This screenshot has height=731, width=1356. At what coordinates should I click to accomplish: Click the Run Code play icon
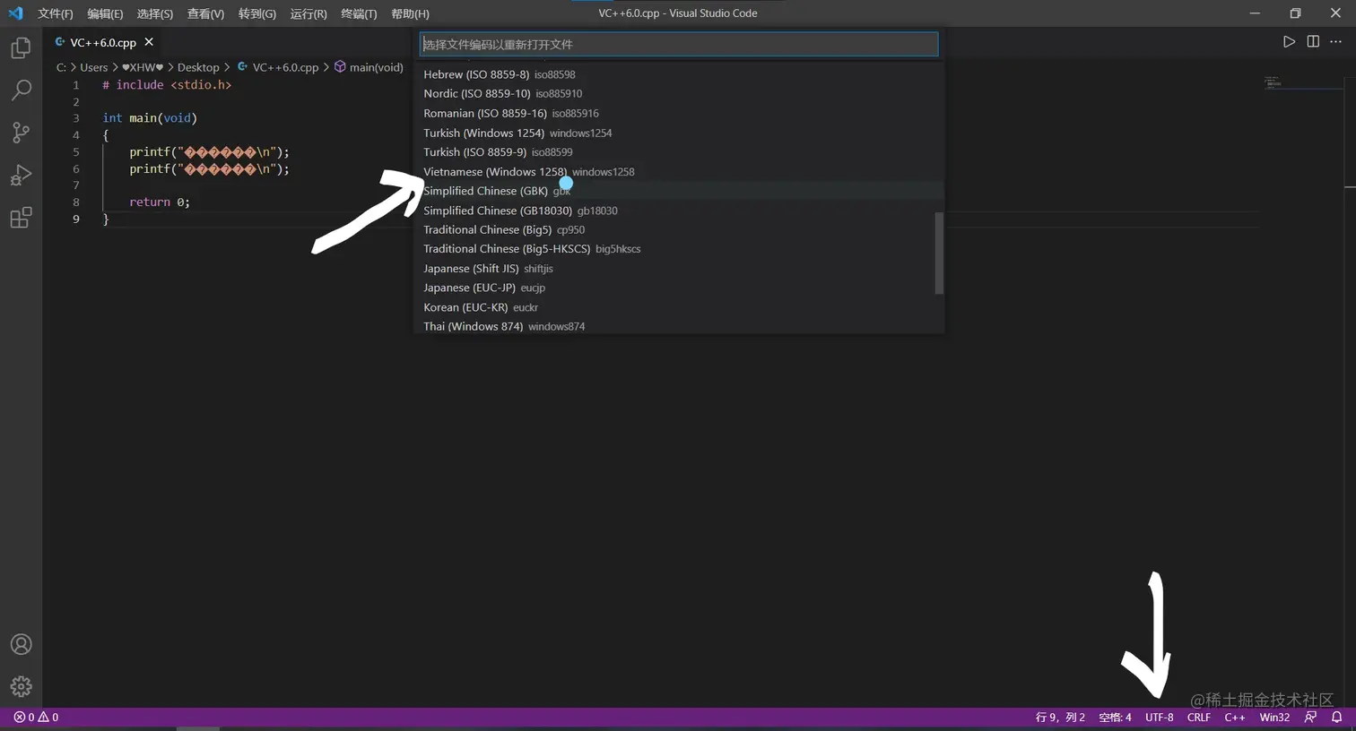(x=1289, y=42)
